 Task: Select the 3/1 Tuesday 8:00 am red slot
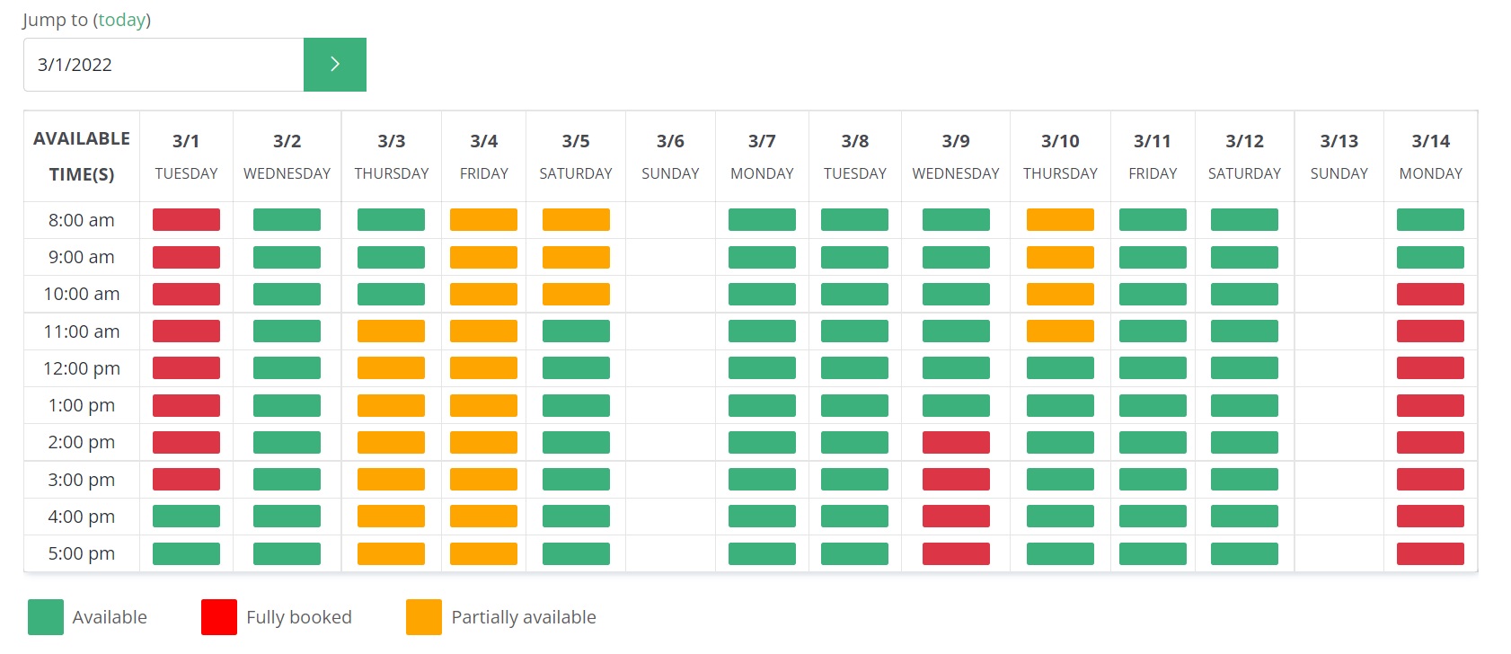point(186,220)
